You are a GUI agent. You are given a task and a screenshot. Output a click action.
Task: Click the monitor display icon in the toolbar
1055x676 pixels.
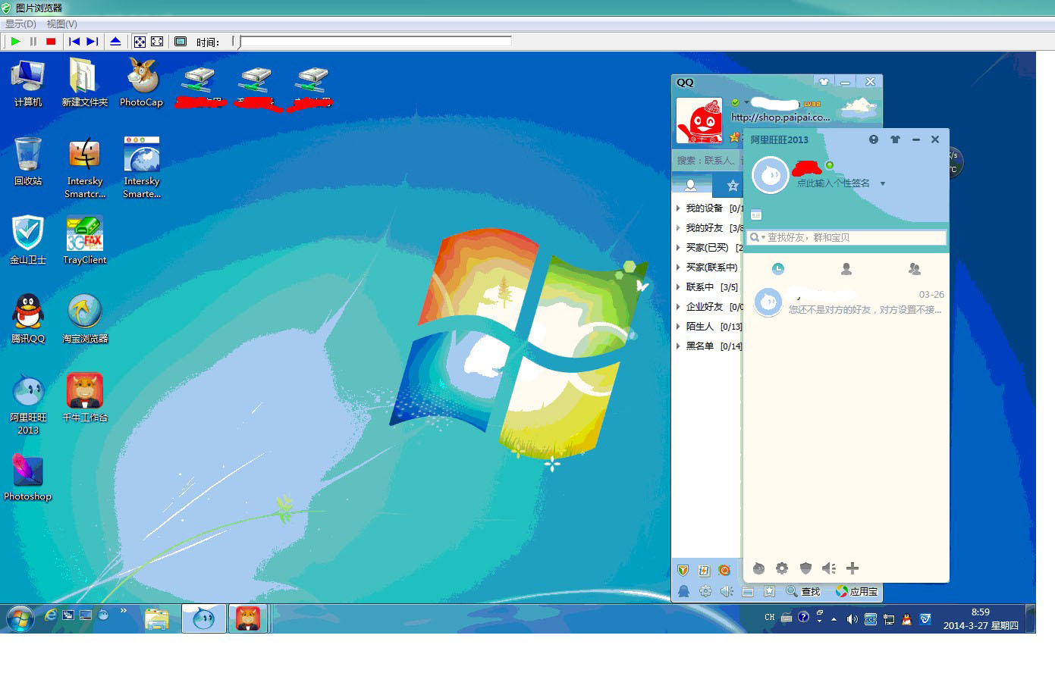tap(181, 42)
